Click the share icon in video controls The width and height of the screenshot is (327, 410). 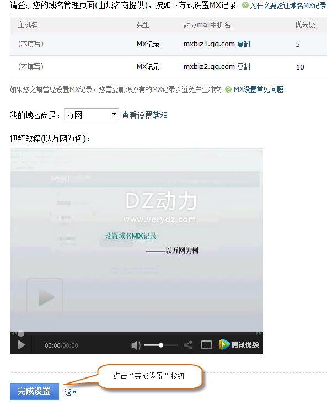click(x=187, y=345)
